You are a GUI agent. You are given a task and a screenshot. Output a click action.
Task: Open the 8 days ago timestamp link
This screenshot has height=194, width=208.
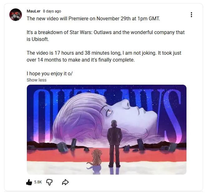pos(52,11)
